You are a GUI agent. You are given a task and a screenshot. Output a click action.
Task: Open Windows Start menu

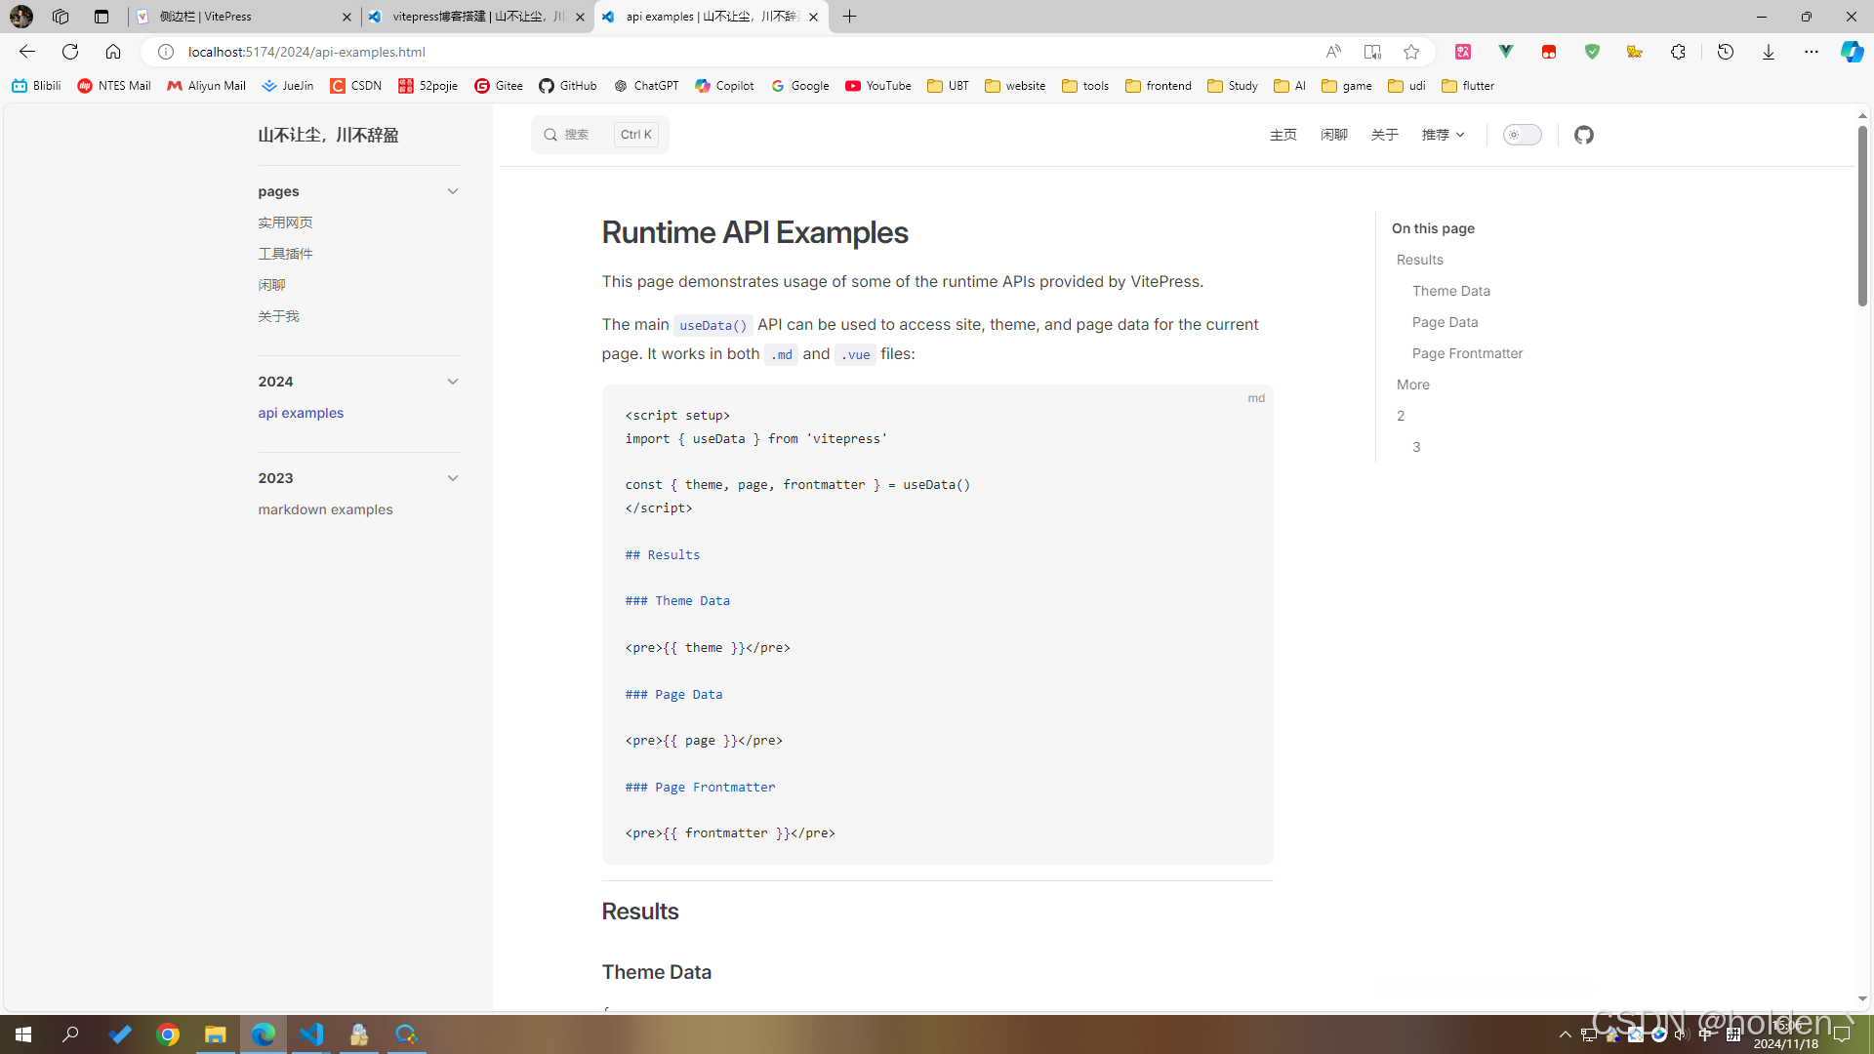23,1034
